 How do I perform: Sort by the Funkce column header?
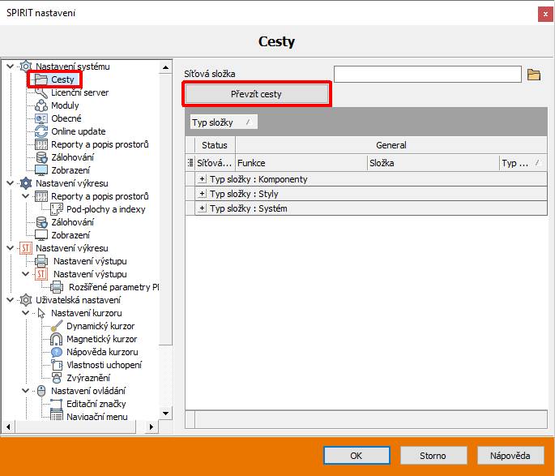(x=301, y=163)
